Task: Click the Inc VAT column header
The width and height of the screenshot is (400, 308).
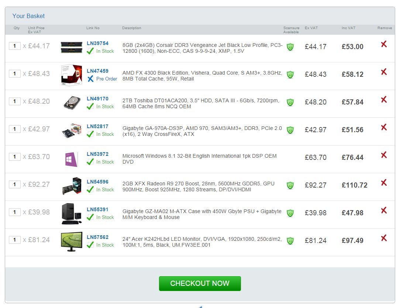Action: click(x=348, y=28)
